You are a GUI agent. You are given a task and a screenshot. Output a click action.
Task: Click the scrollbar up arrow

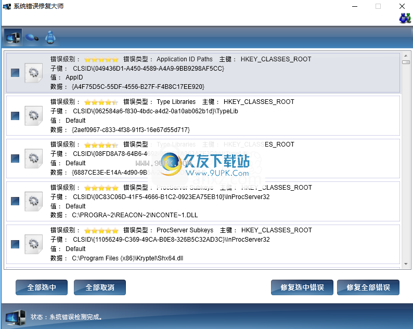pyautogui.click(x=406, y=56)
